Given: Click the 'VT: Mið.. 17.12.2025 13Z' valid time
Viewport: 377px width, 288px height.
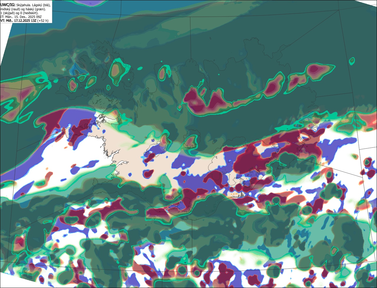Looking at the screenshot, I should coord(18,21).
